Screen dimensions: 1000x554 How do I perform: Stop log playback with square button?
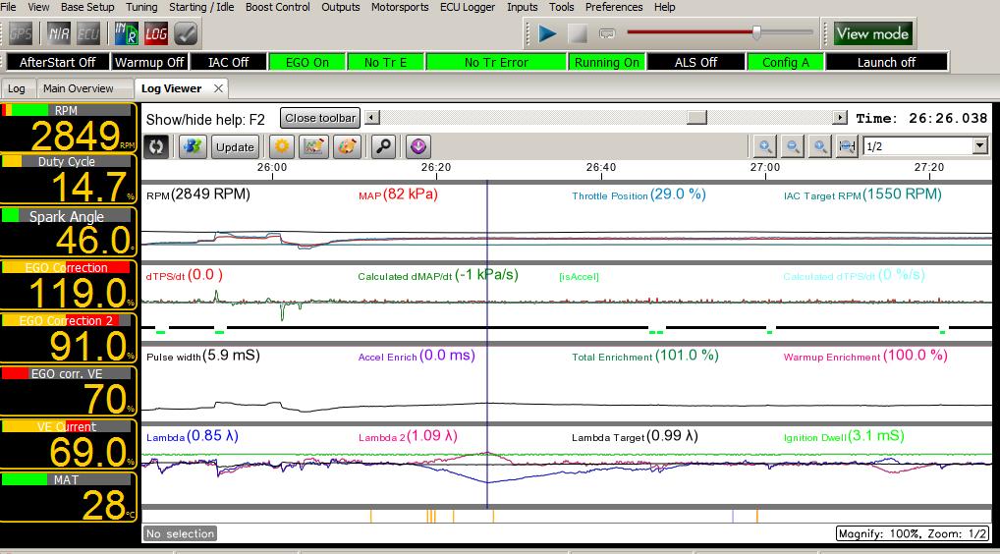point(578,33)
